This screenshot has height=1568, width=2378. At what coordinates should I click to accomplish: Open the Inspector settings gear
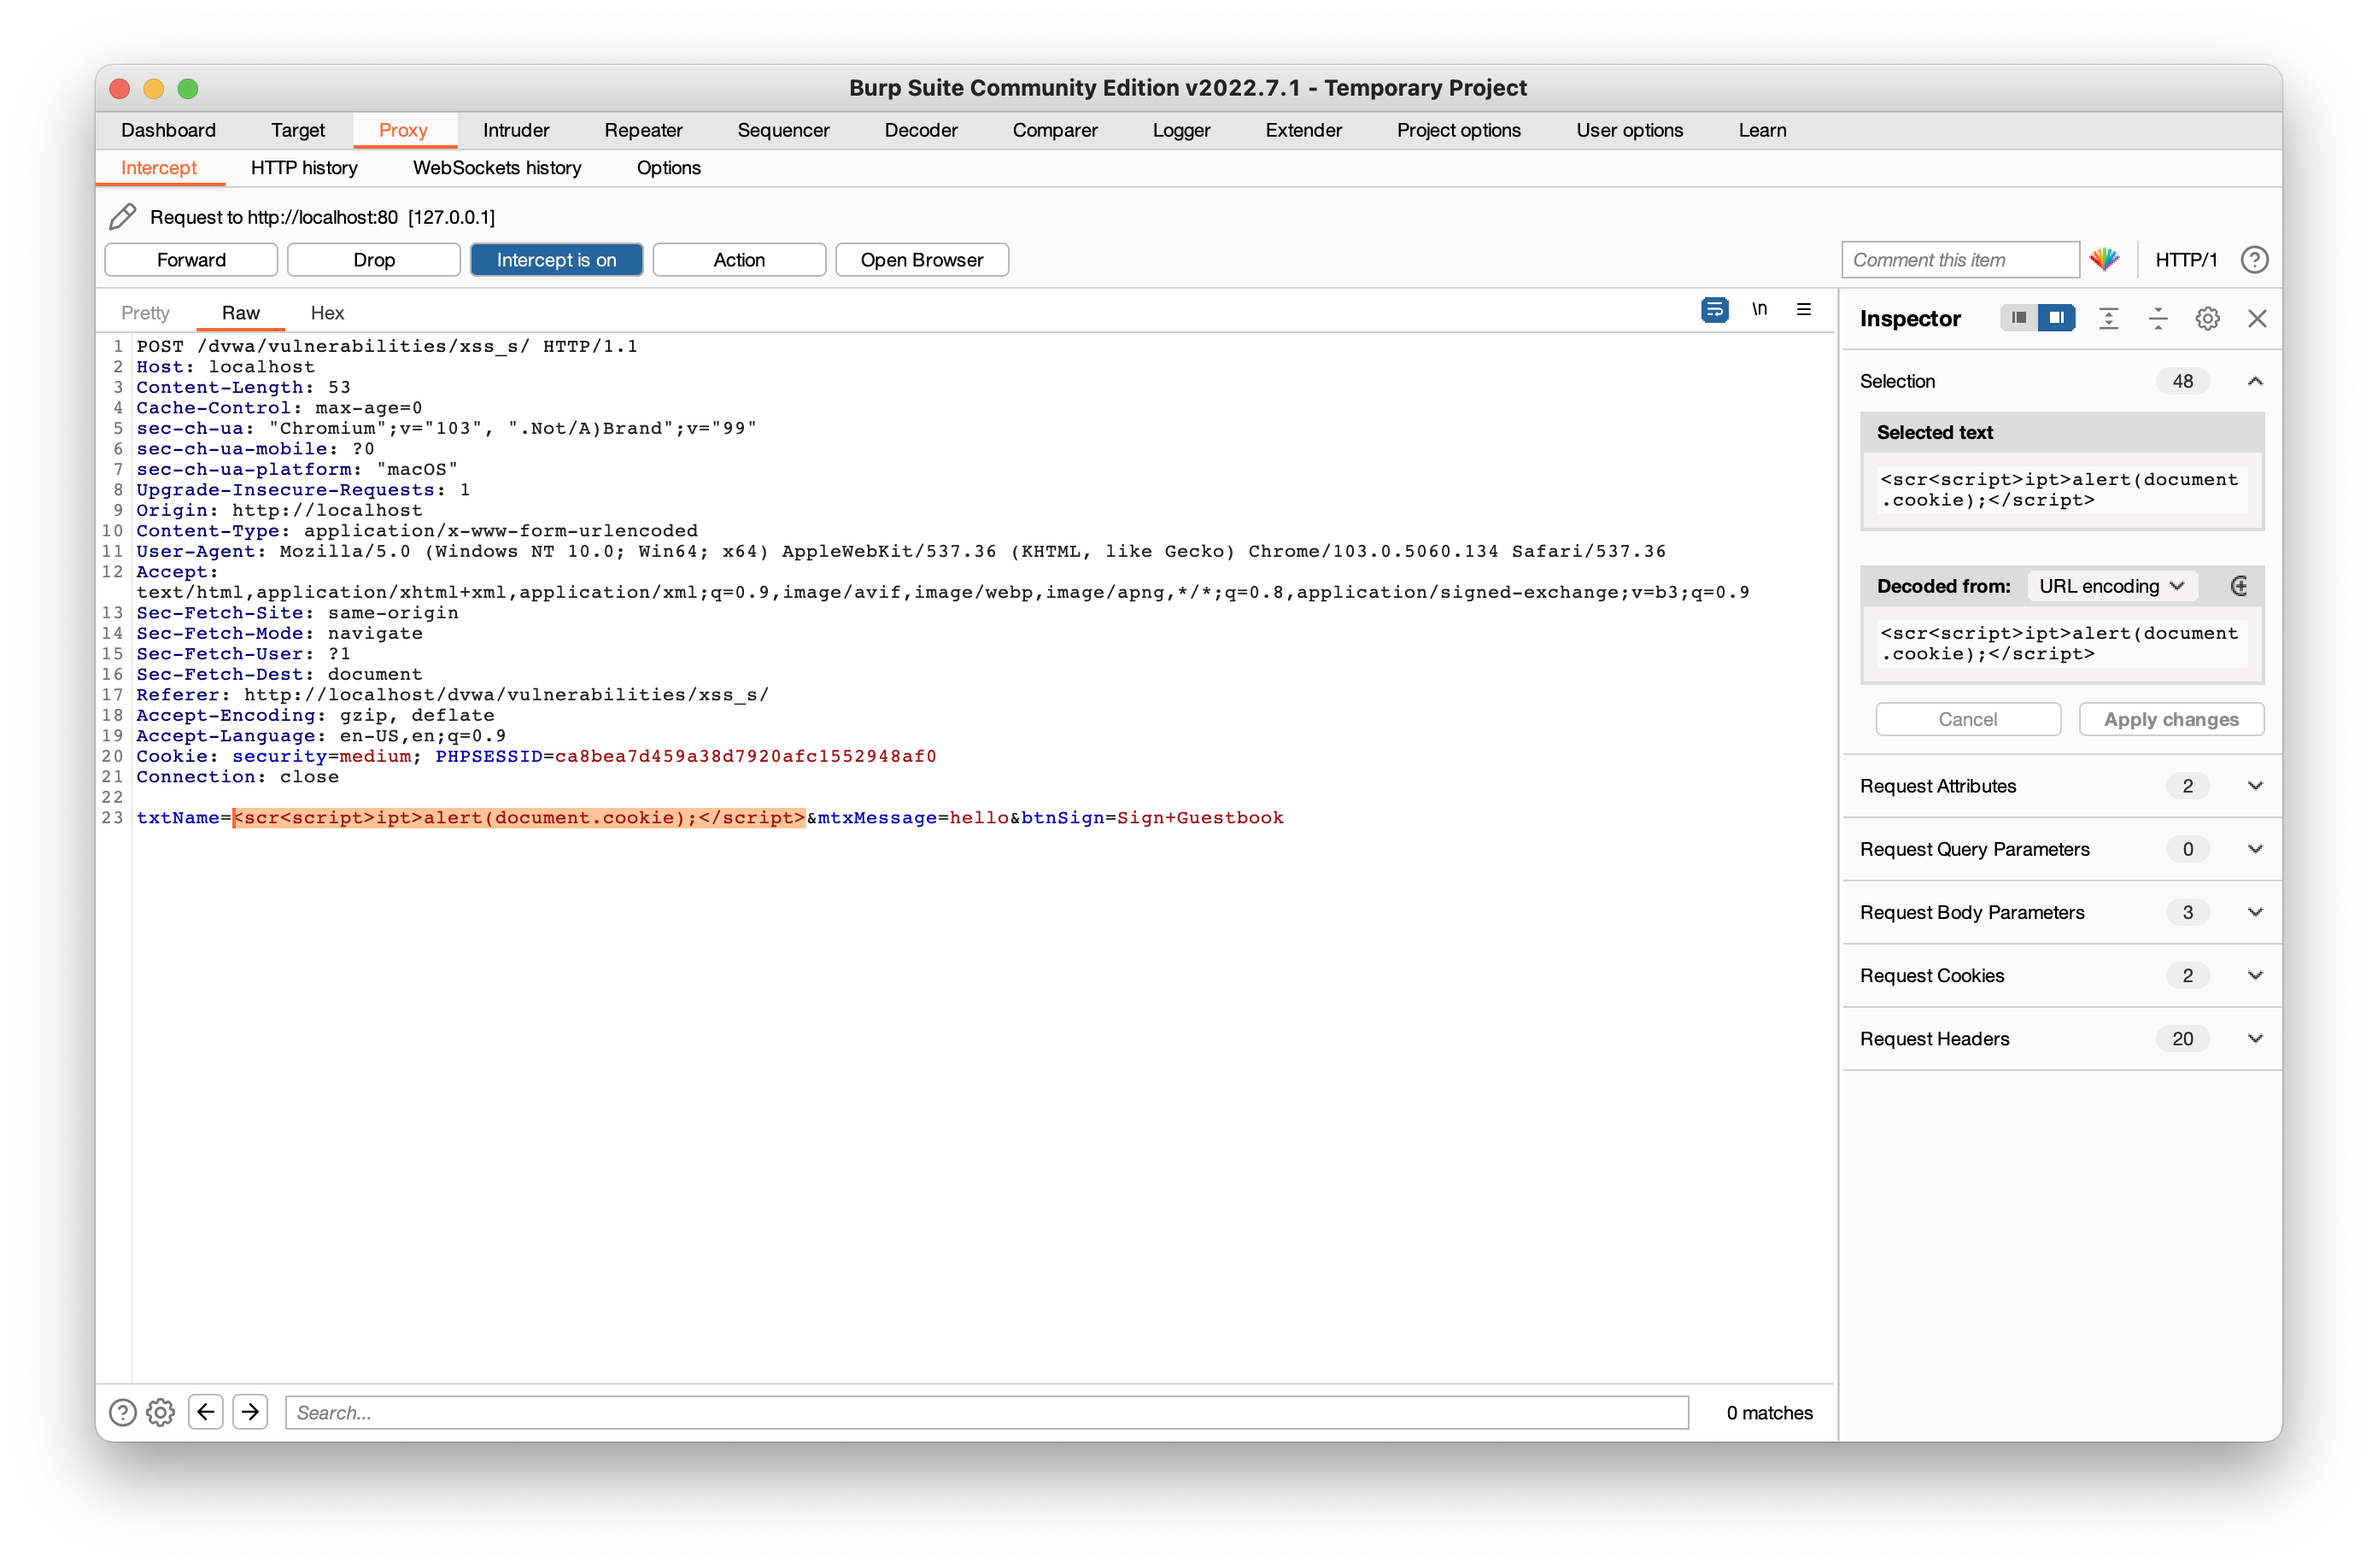[x=2207, y=319]
